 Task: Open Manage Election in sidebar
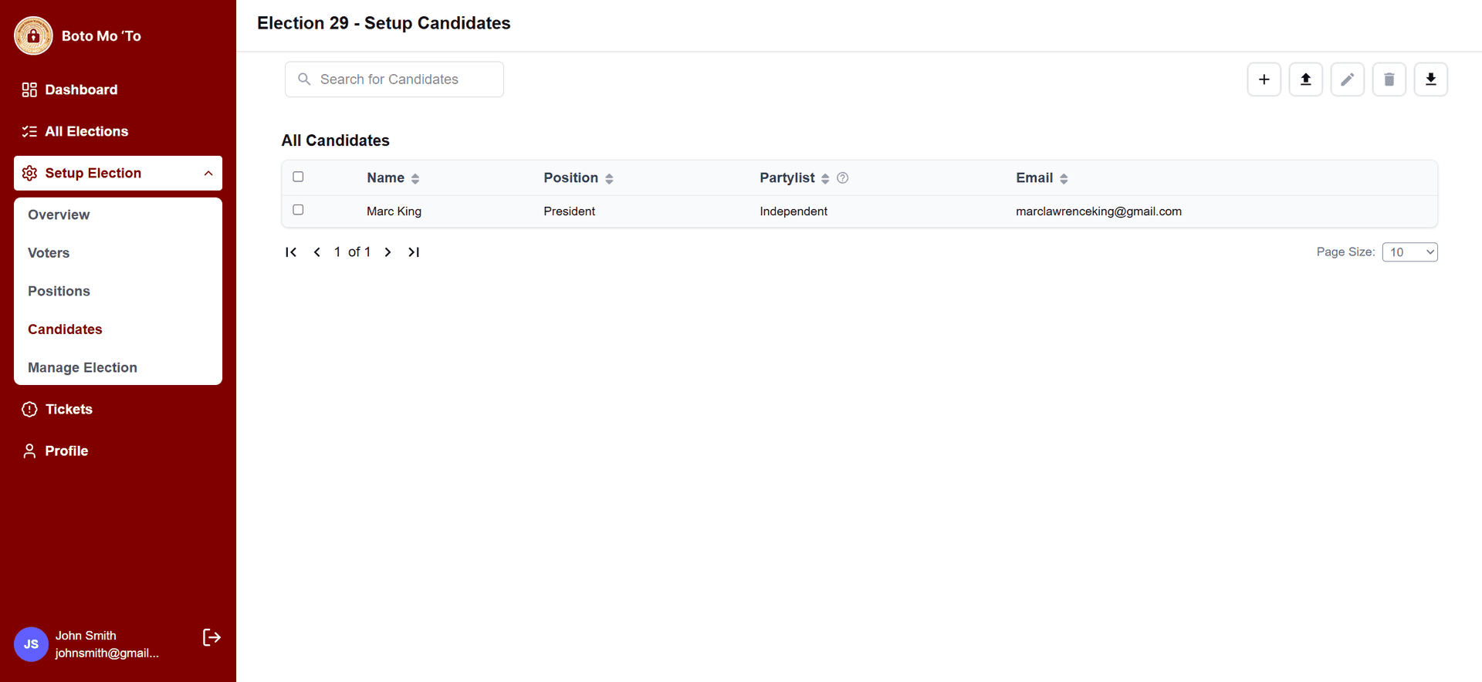(x=83, y=368)
